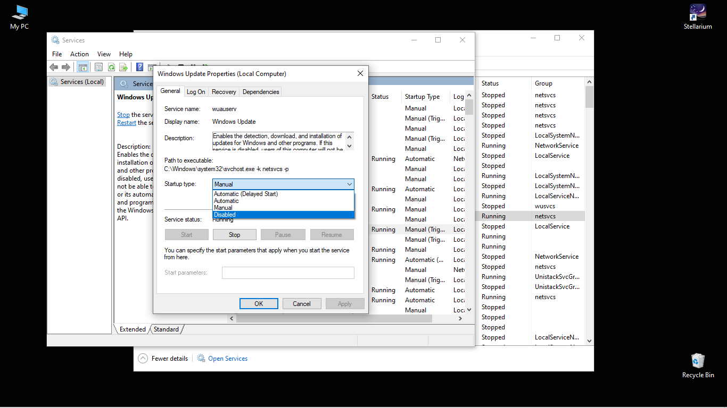Select Services (Local) in console tree

[77, 82]
